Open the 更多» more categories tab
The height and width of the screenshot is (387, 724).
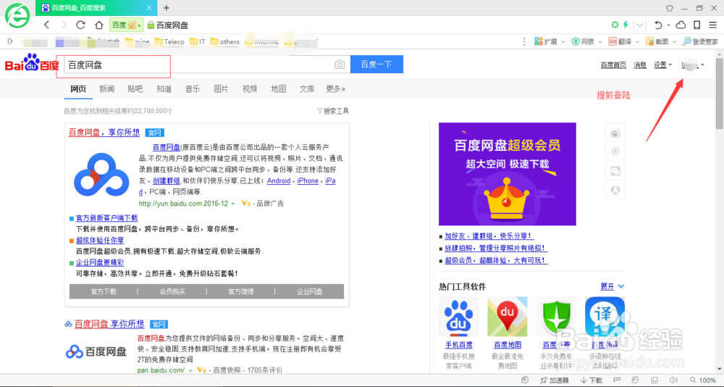click(336, 88)
